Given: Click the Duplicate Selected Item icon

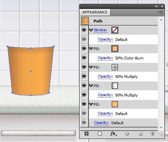Looking at the screenshot, I should pos(140,134).
